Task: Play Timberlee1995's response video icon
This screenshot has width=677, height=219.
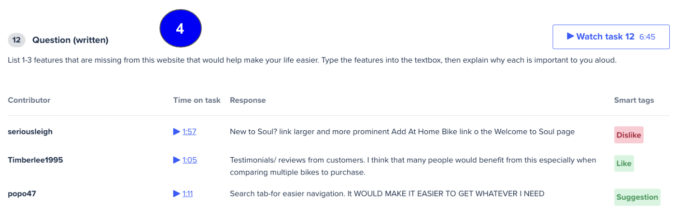Action: tap(176, 160)
